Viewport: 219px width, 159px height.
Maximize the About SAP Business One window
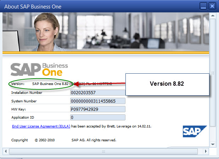coord(203,6)
